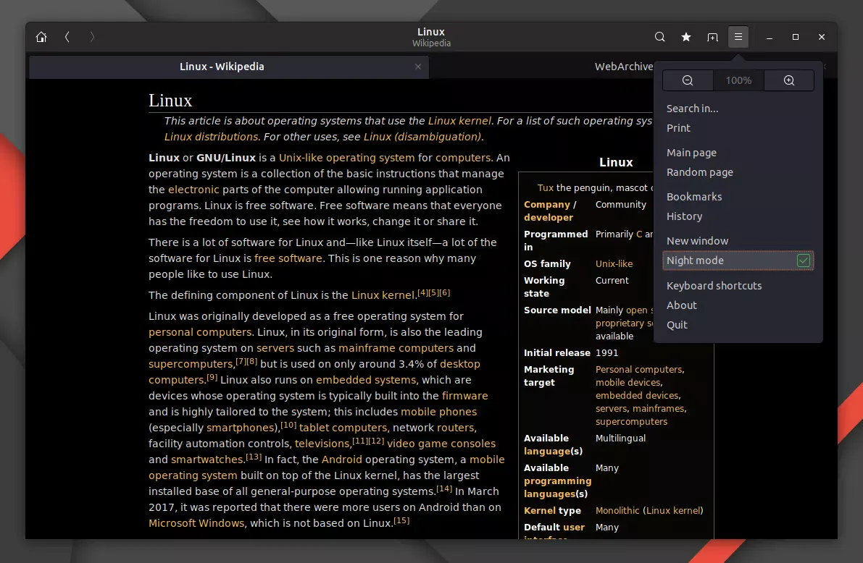Open the Android link
863x563 pixels.
pyautogui.click(x=342, y=460)
